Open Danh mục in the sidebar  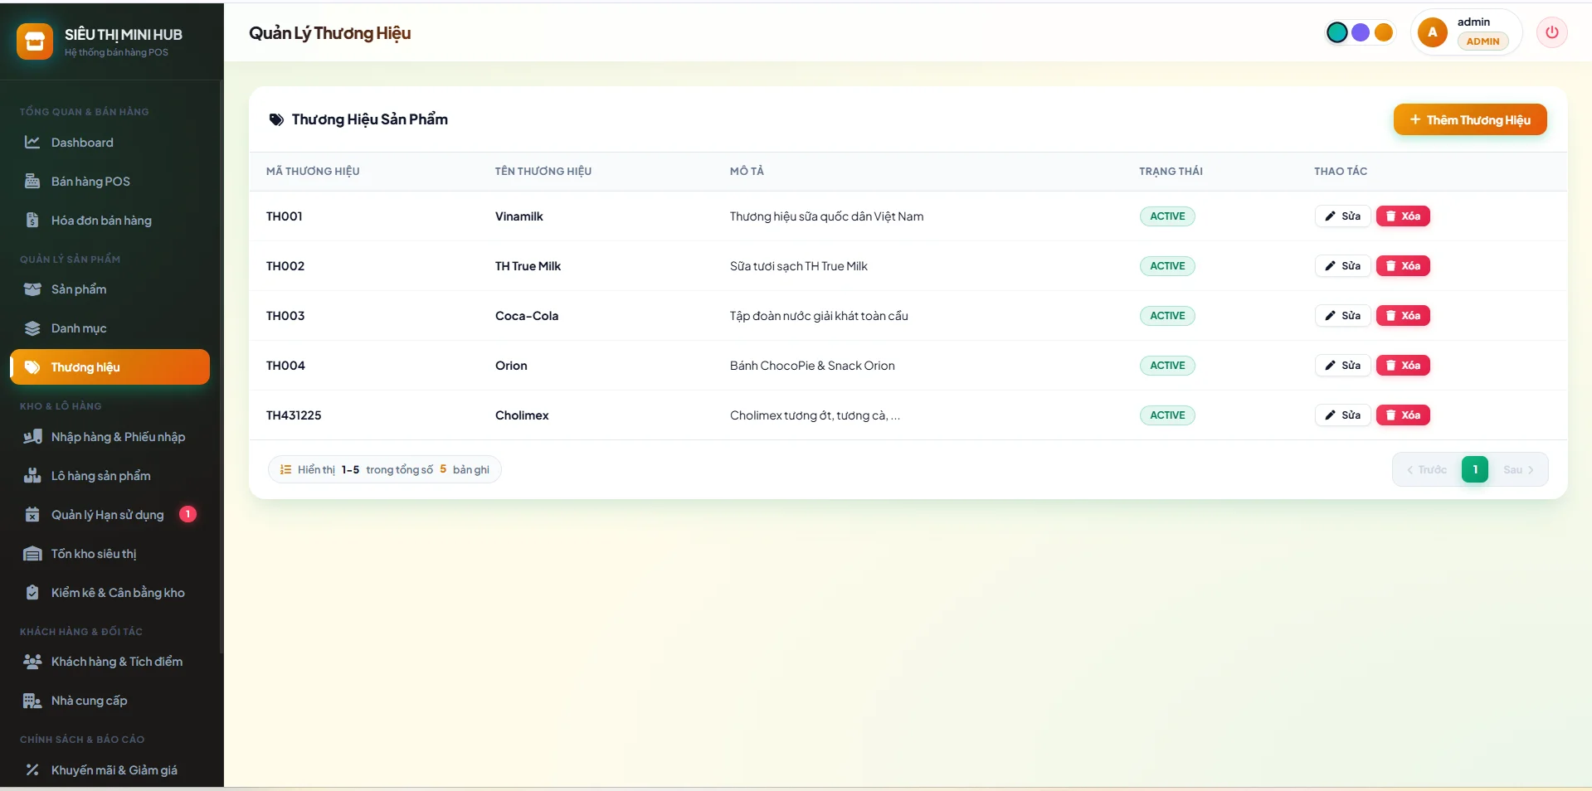pos(110,328)
